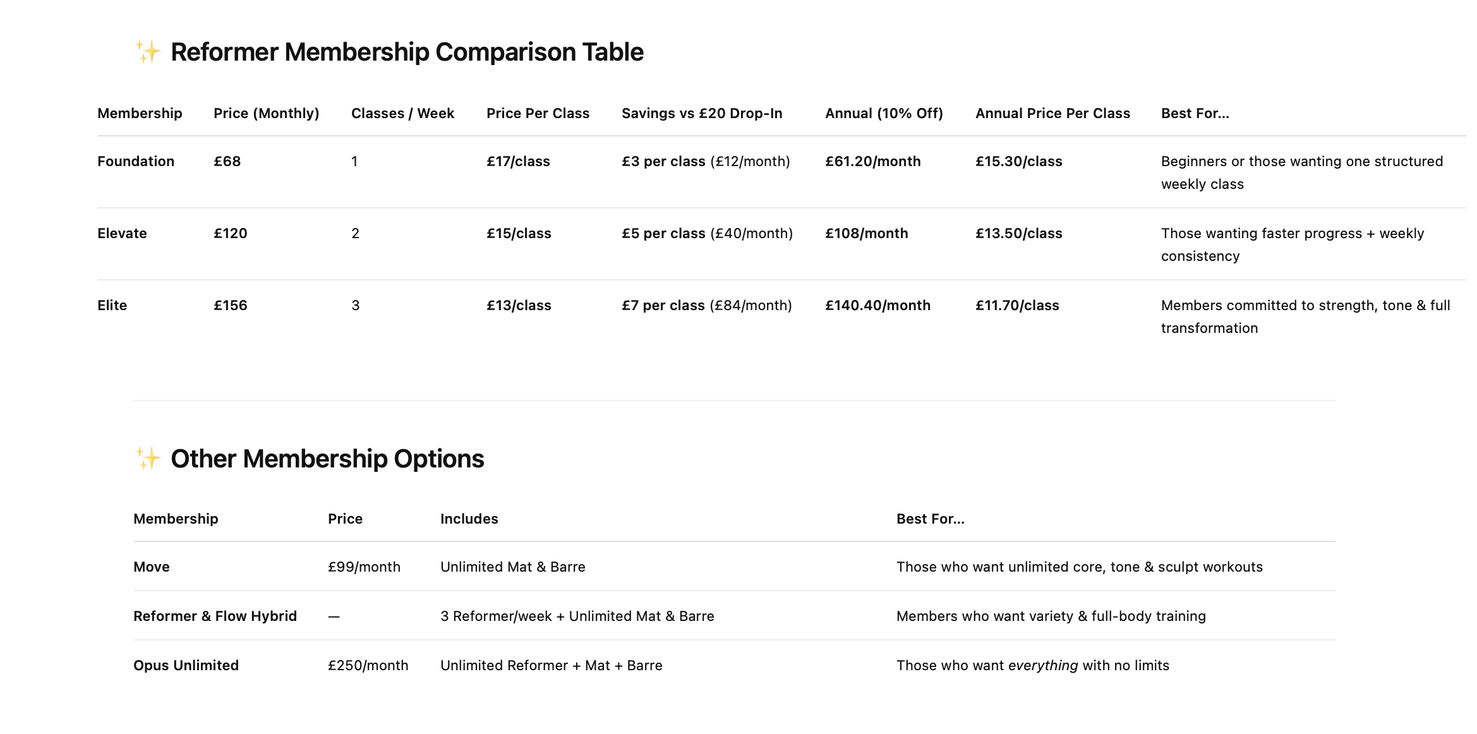Select the Foundation membership row name

[136, 161]
